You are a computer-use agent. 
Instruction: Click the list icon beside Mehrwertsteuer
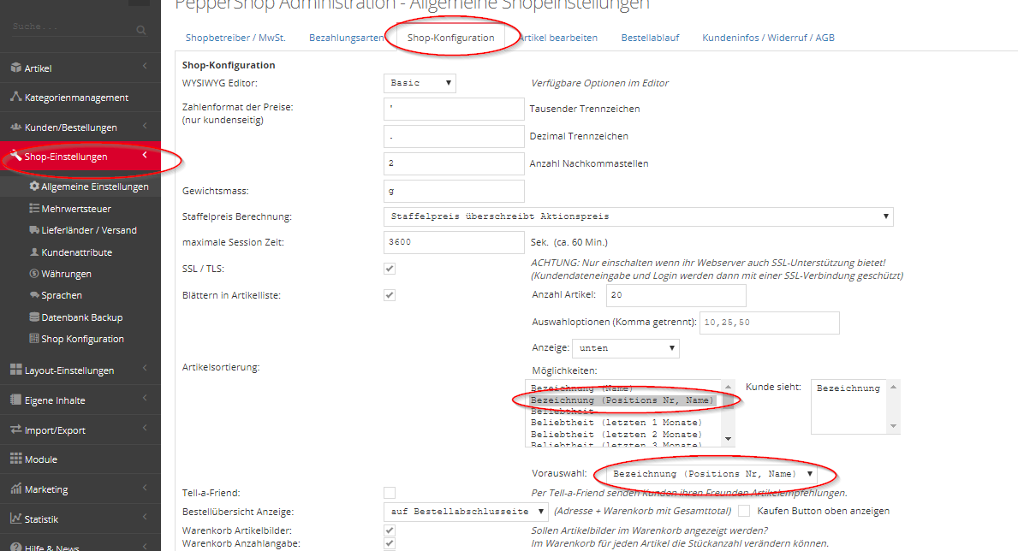(x=34, y=208)
